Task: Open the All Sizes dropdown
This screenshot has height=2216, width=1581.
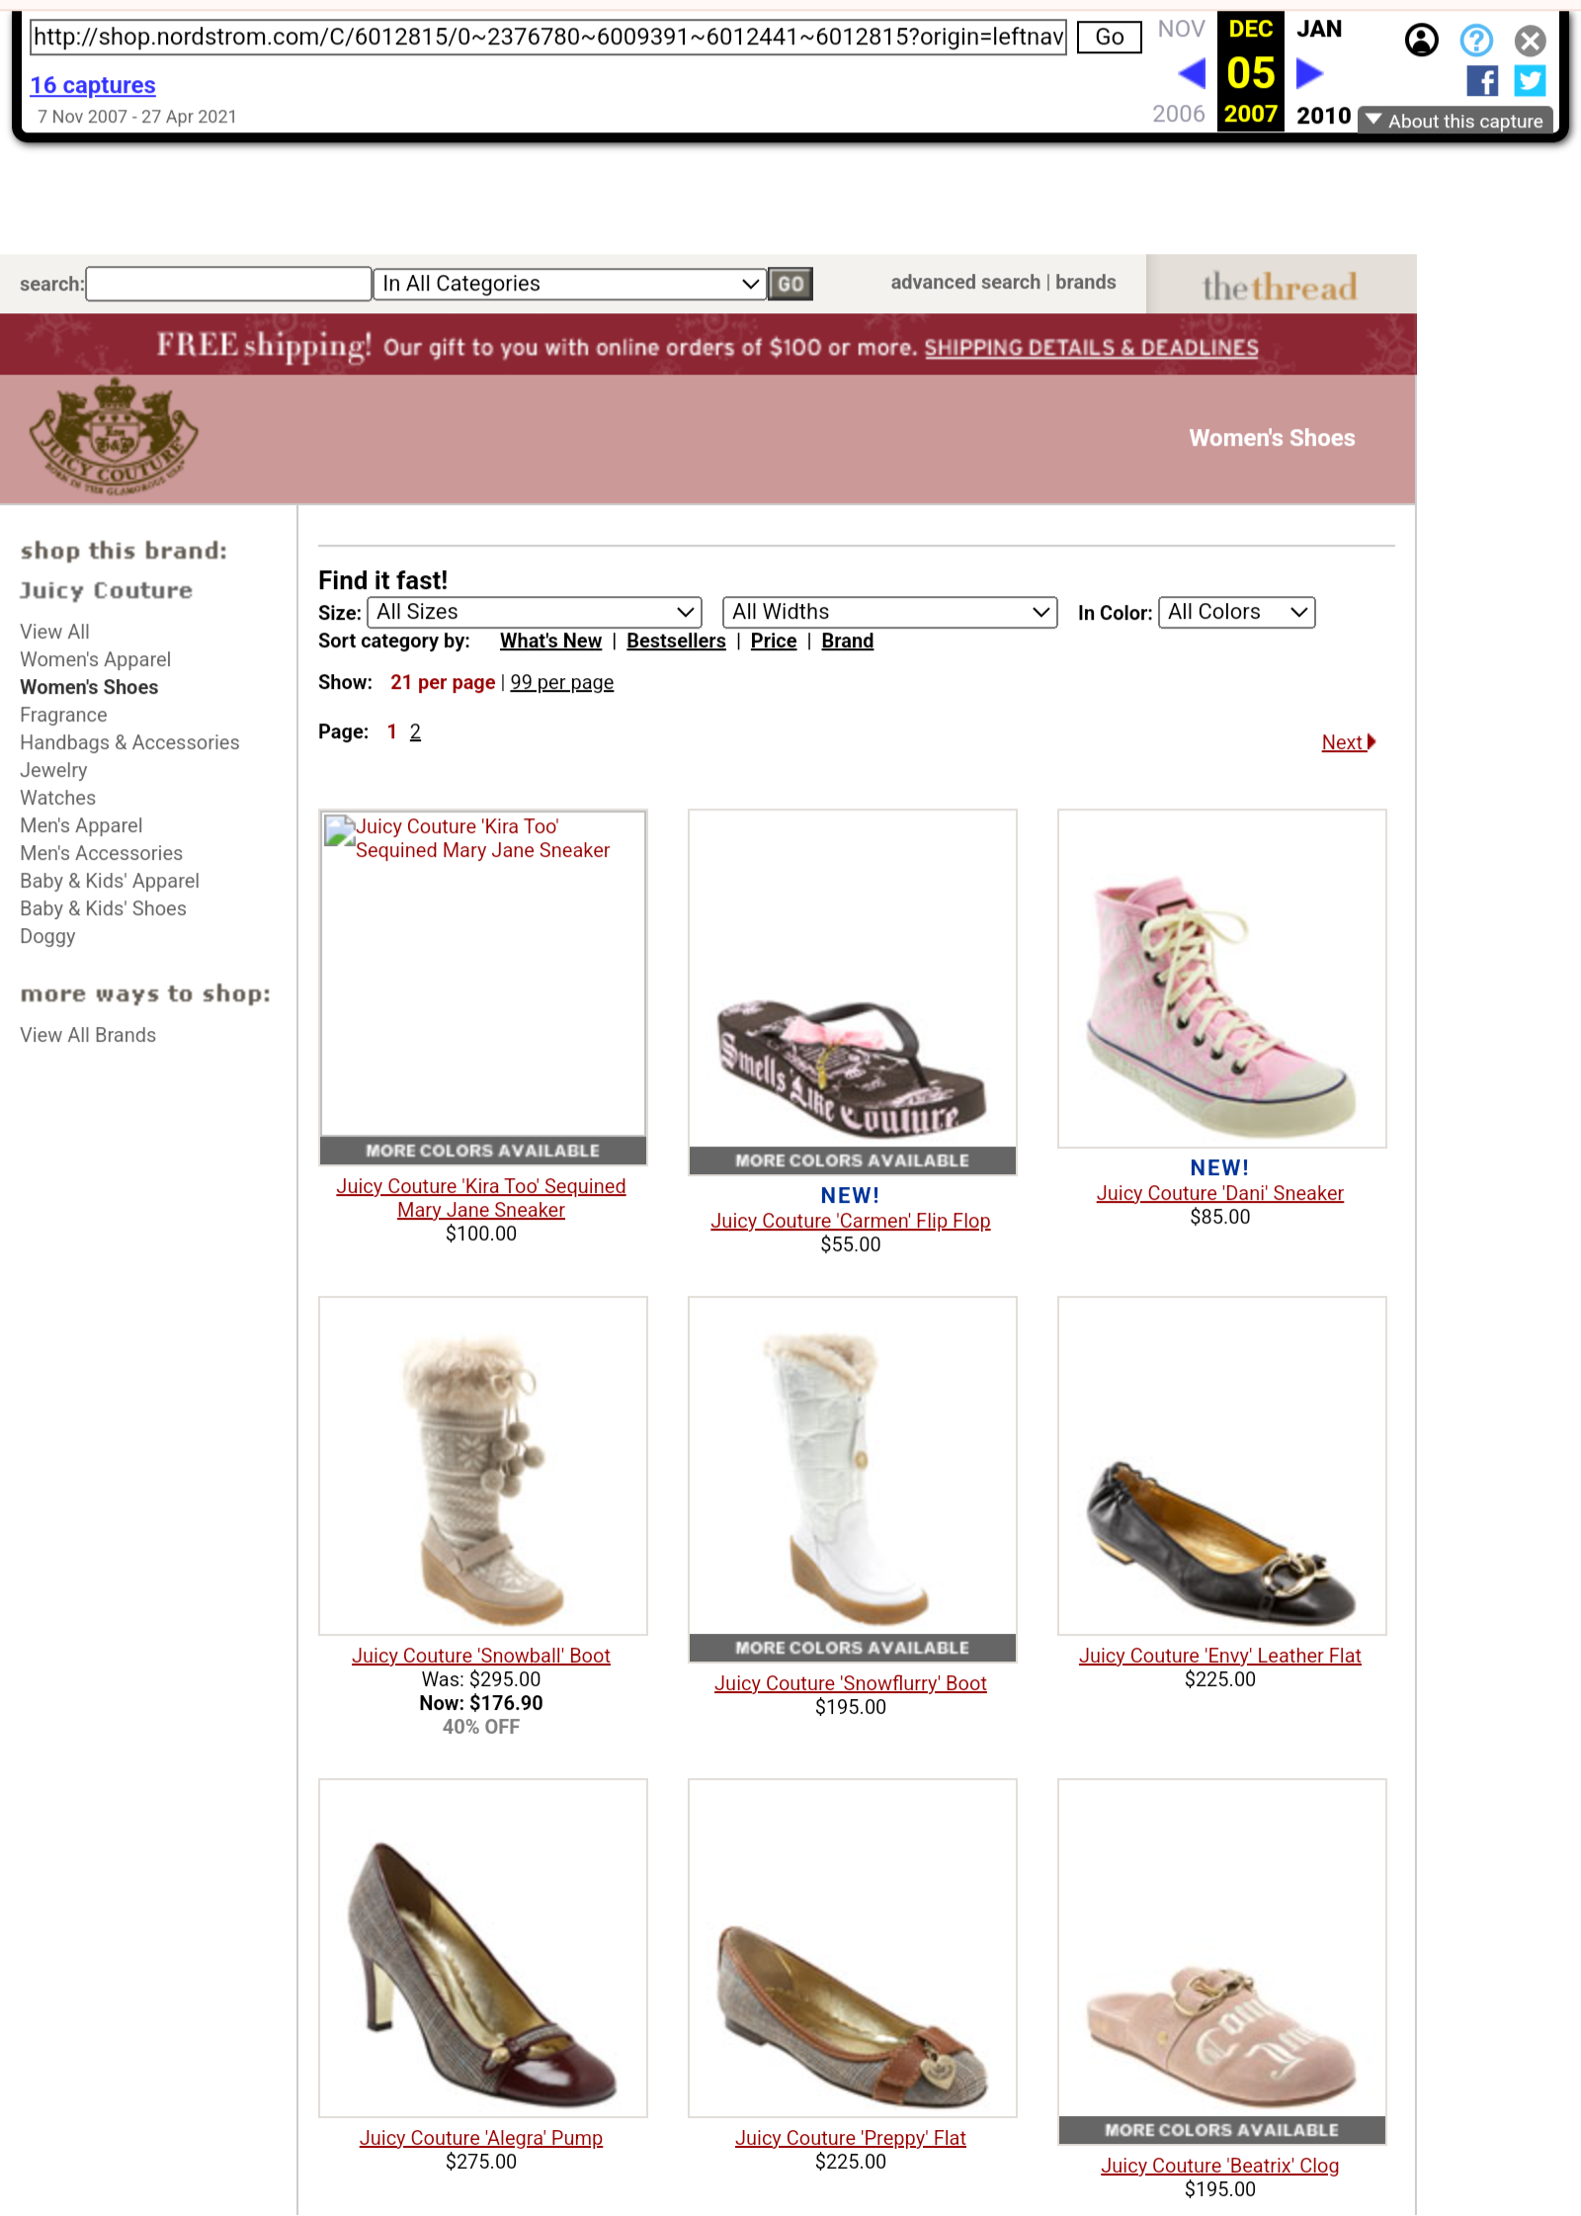Action: pyautogui.click(x=535, y=612)
